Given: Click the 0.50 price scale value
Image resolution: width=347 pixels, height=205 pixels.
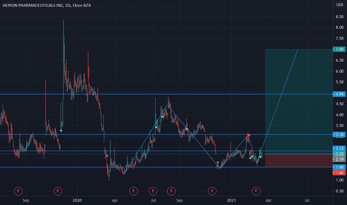Looking at the screenshot, I should point(340,191).
